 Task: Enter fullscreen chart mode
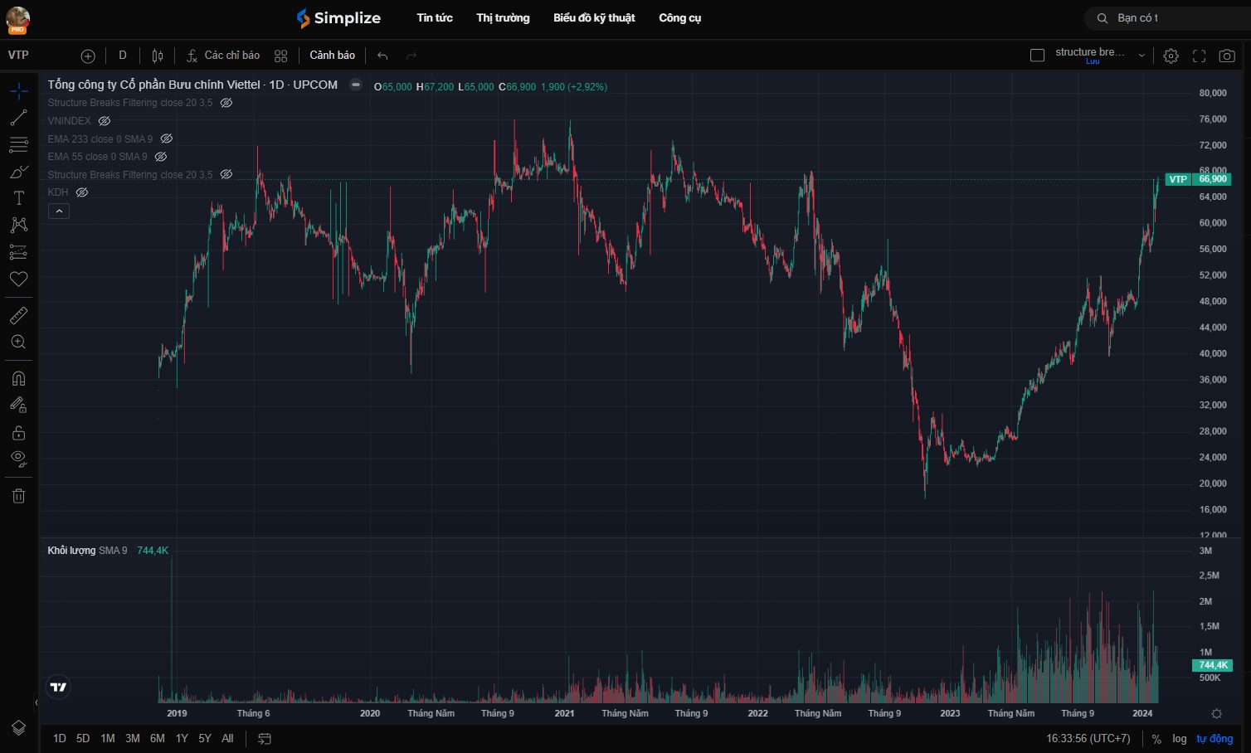[1199, 56]
